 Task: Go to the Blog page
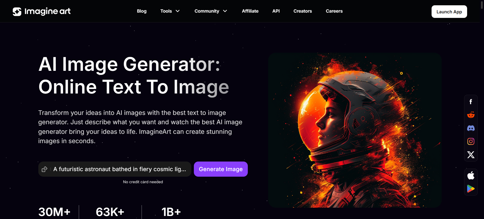[142, 11]
